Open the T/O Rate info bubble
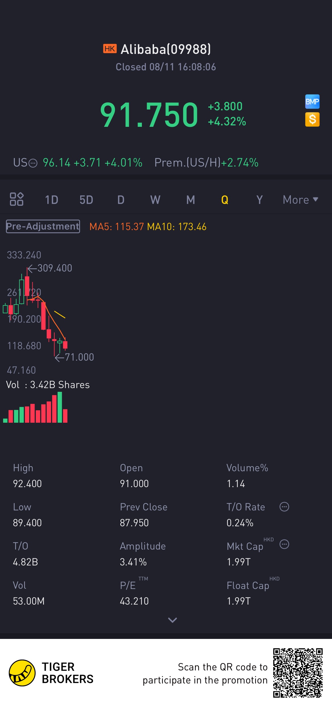The width and height of the screenshot is (332, 707). coord(284,507)
